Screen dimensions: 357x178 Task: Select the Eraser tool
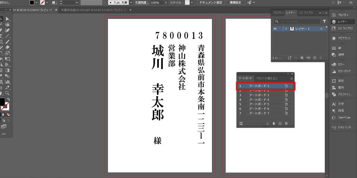(x=7, y=47)
